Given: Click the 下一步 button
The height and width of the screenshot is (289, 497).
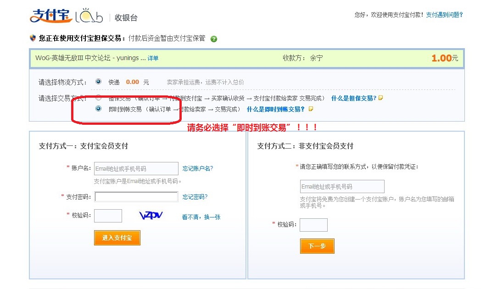Looking at the screenshot, I should [317, 246].
